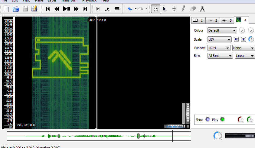The image size is (255, 148).
Task: Expand the Scale dropdown showing dBV
Action: [x=219, y=39]
